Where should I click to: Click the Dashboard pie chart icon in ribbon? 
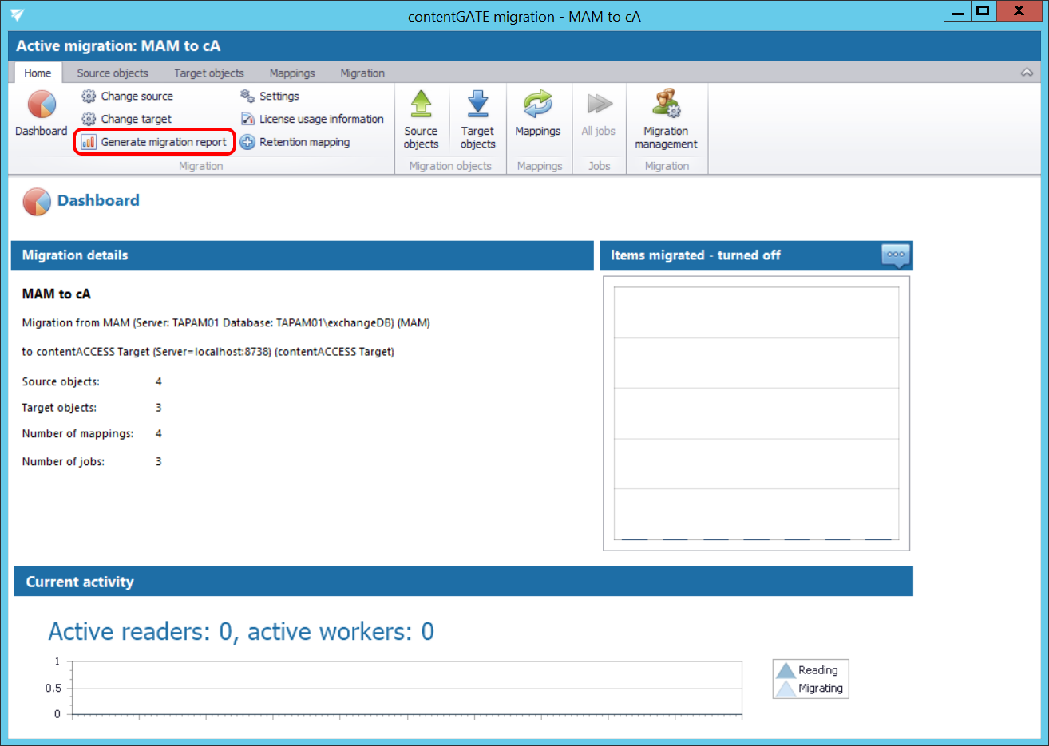[x=42, y=105]
